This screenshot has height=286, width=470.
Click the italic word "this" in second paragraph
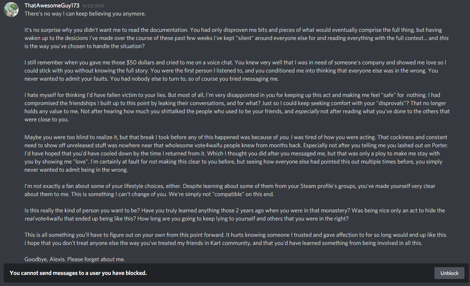coord(444,38)
